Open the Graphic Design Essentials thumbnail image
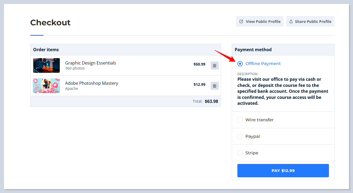Image resolution: width=353 pixels, height=193 pixels. coord(46,66)
